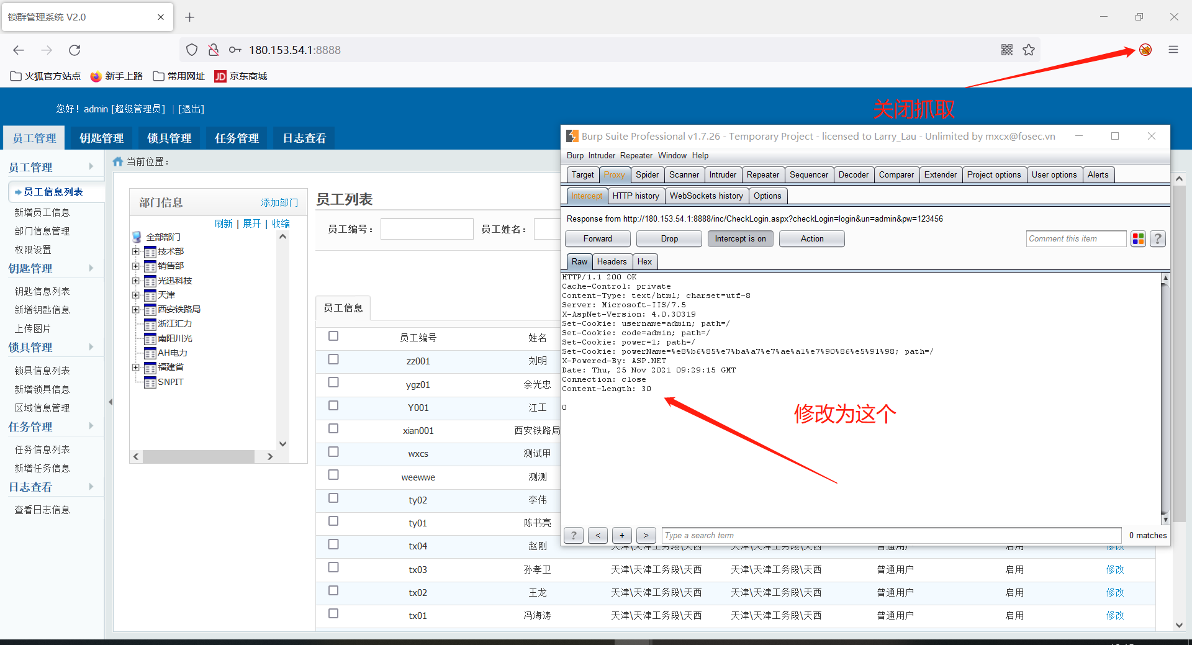The image size is (1192, 645).
Task: Click the Burp intercept help question icon
Action: pos(1158,239)
